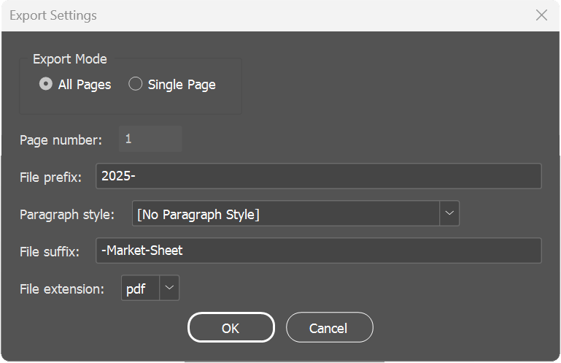Viewport: 561px width, 363px height.
Task: Confirm export with the OK button
Action: pyautogui.click(x=231, y=327)
